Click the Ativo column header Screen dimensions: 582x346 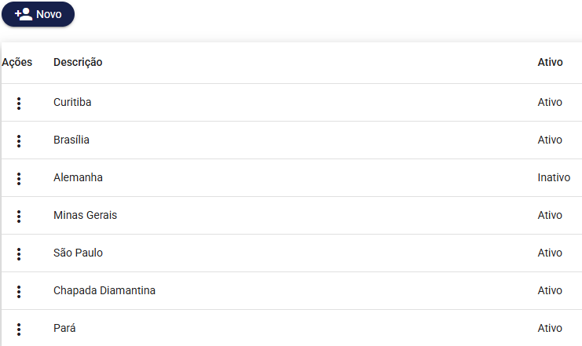pos(550,62)
